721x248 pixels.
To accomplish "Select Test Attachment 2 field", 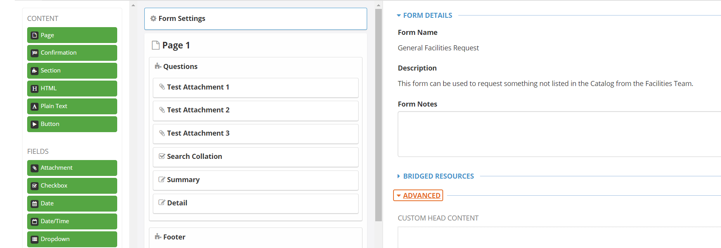I will pyautogui.click(x=256, y=111).
